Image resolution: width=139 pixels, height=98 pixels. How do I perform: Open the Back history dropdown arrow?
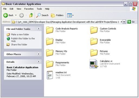point(16,15)
